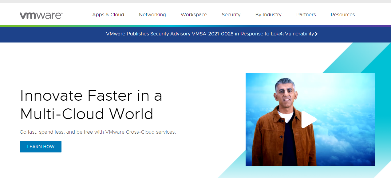The image size is (391, 178).
Task: Open the Workspace menu
Action: click(x=194, y=15)
